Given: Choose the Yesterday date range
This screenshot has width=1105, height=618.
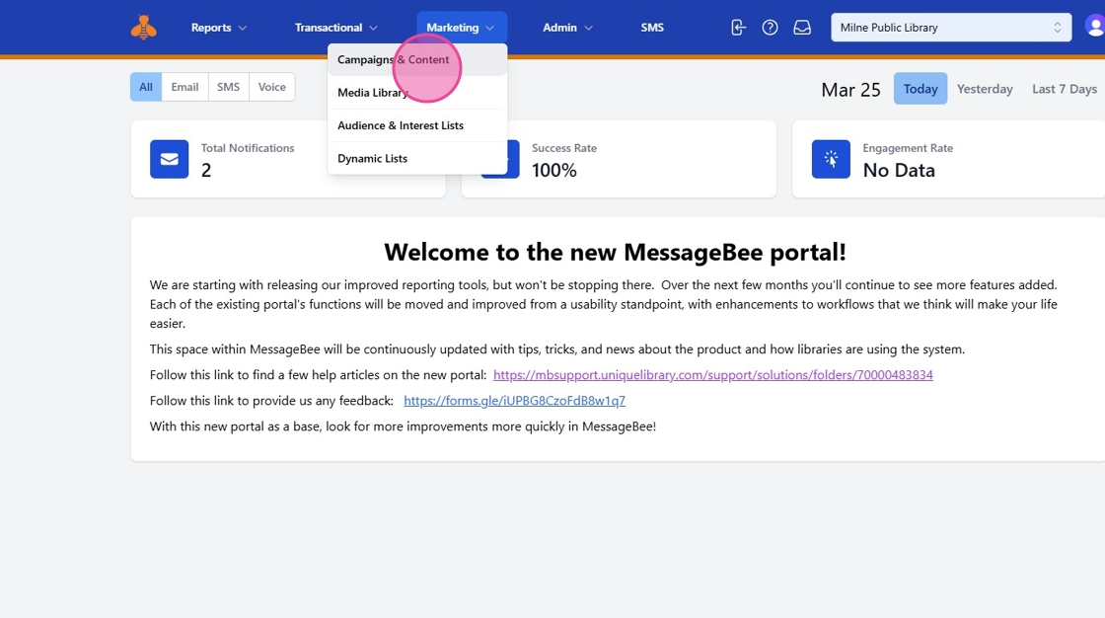Looking at the screenshot, I should point(985,89).
